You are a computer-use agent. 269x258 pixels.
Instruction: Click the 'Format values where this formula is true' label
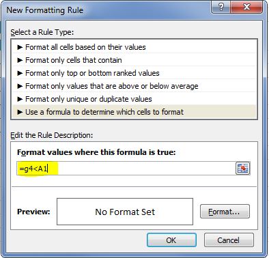pos(96,152)
